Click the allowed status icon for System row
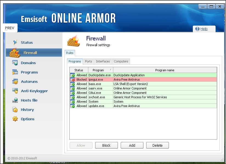The image size is (226, 164). click(x=72, y=102)
